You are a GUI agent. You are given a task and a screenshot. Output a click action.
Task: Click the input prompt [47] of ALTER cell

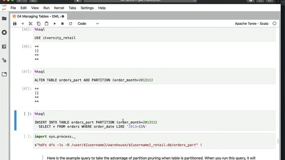(27, 72)
